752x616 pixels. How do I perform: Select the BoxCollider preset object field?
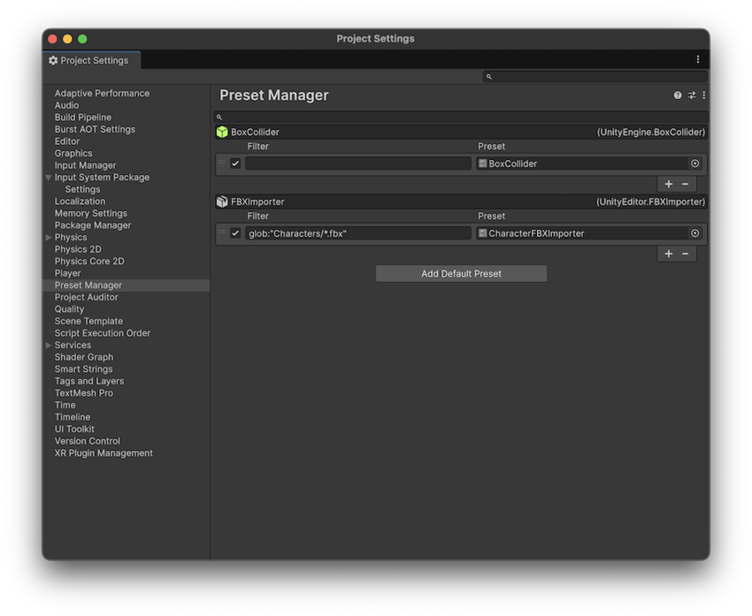pos(589,164)
